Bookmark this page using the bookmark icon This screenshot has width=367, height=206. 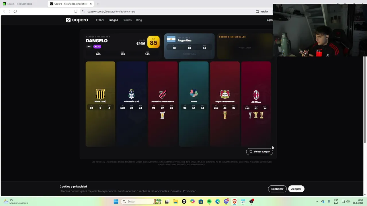76,11
